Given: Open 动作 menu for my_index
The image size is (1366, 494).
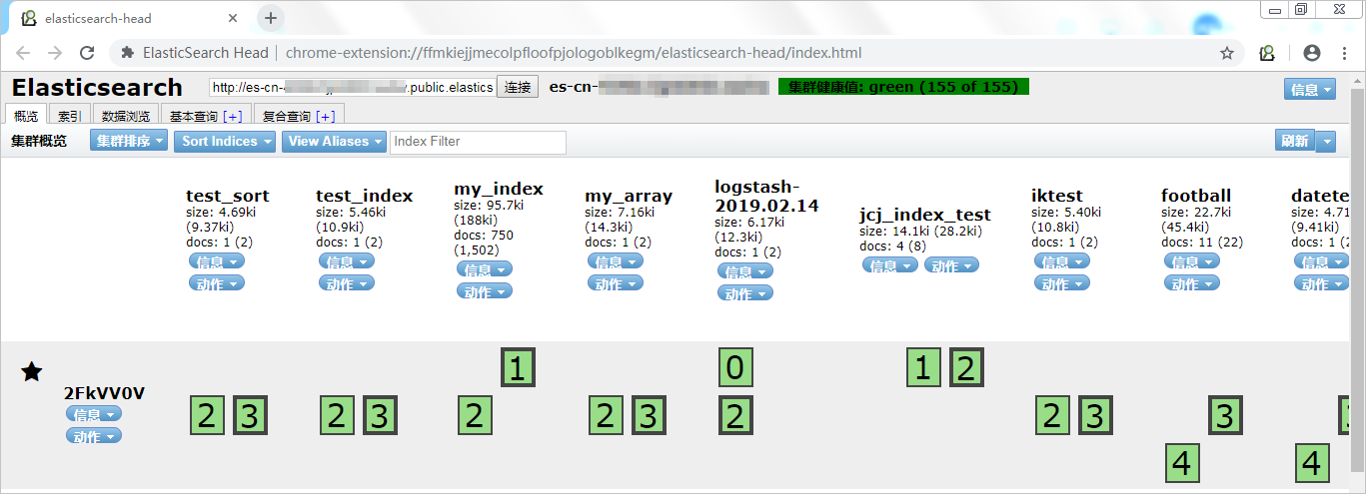Looking at the screenshot, I should point(485,291).
